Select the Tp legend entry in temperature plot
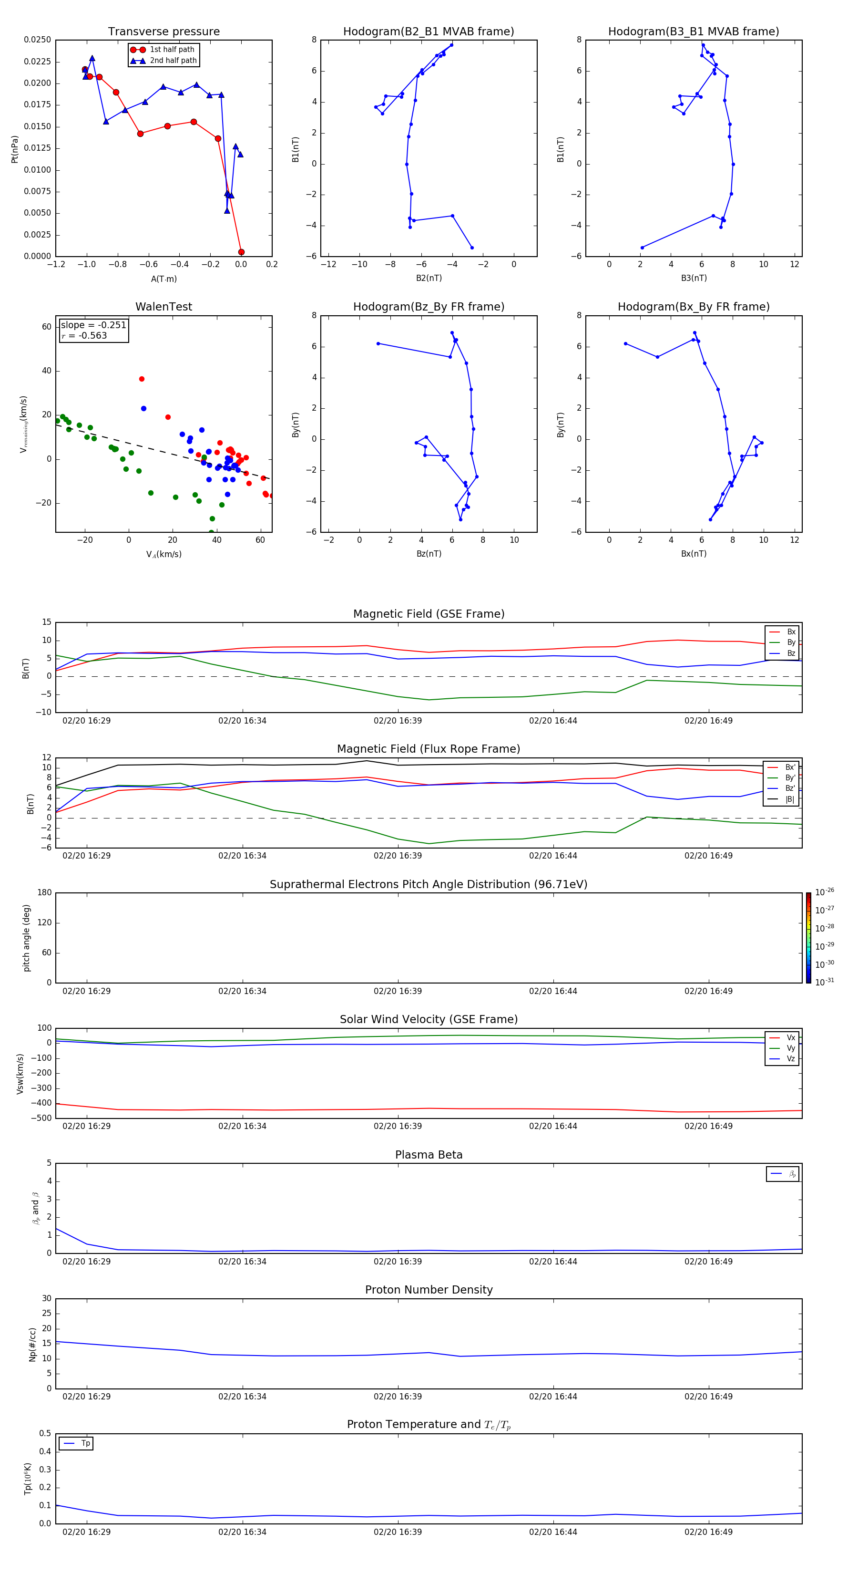This screenshot has width=858, height=1574. coord(76,1444)
